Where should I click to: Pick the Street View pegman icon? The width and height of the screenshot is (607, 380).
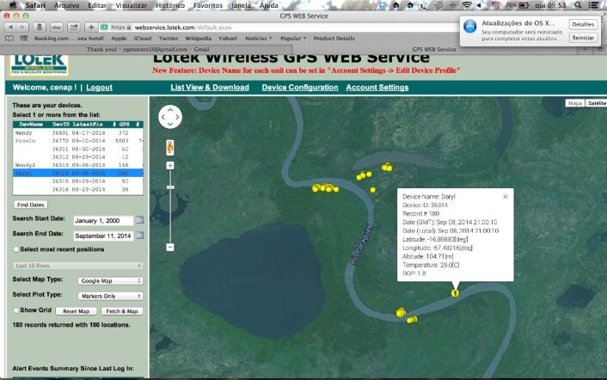pyautogui.click(x=169, y=147)
